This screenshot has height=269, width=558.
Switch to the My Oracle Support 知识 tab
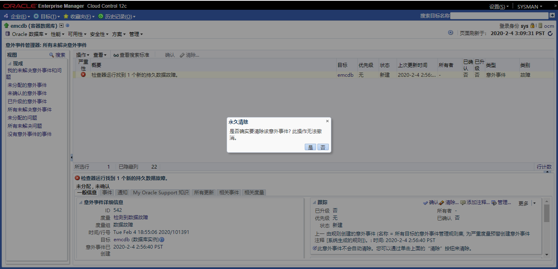pyautogui.click(x=161, y=192)
